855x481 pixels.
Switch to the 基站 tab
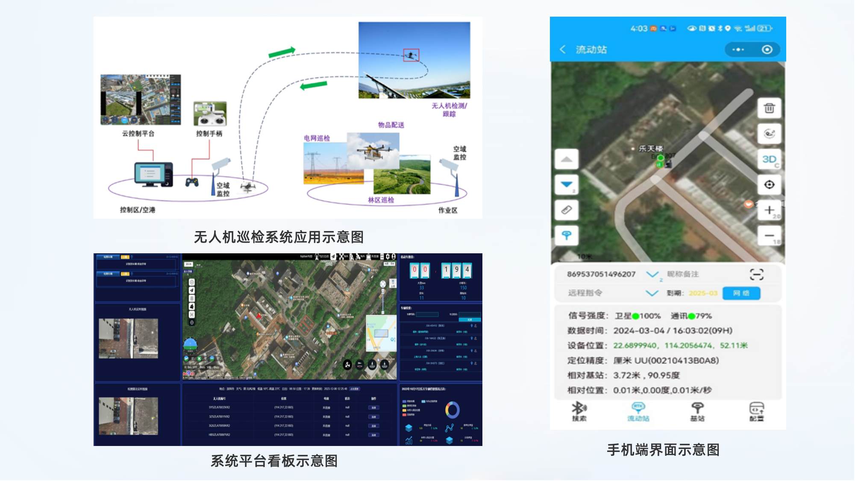(x=697, y=412)
